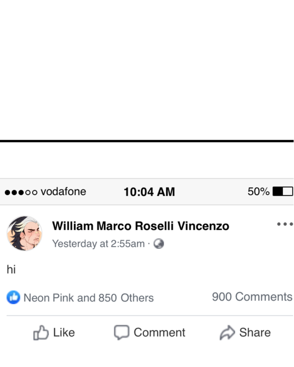The image size is (294, 367).
Task: Tap the vodafone signal strength dots
Action: coord(21,192)
